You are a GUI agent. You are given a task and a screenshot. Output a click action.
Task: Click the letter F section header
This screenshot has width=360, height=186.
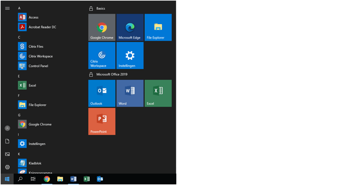(19, 95)
